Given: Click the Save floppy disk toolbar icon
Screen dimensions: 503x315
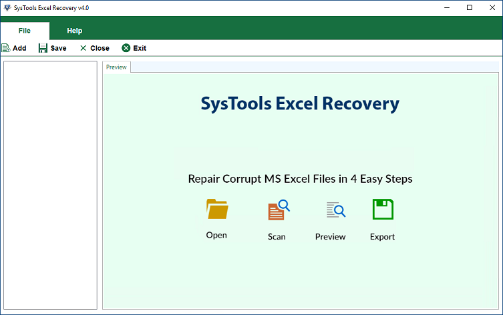Looking at the screenshot, I should [43, 48].
